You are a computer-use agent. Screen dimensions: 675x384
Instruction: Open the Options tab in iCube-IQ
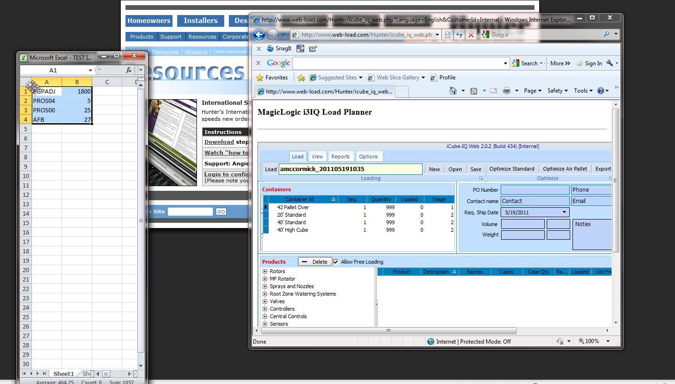tap(368, 157)
